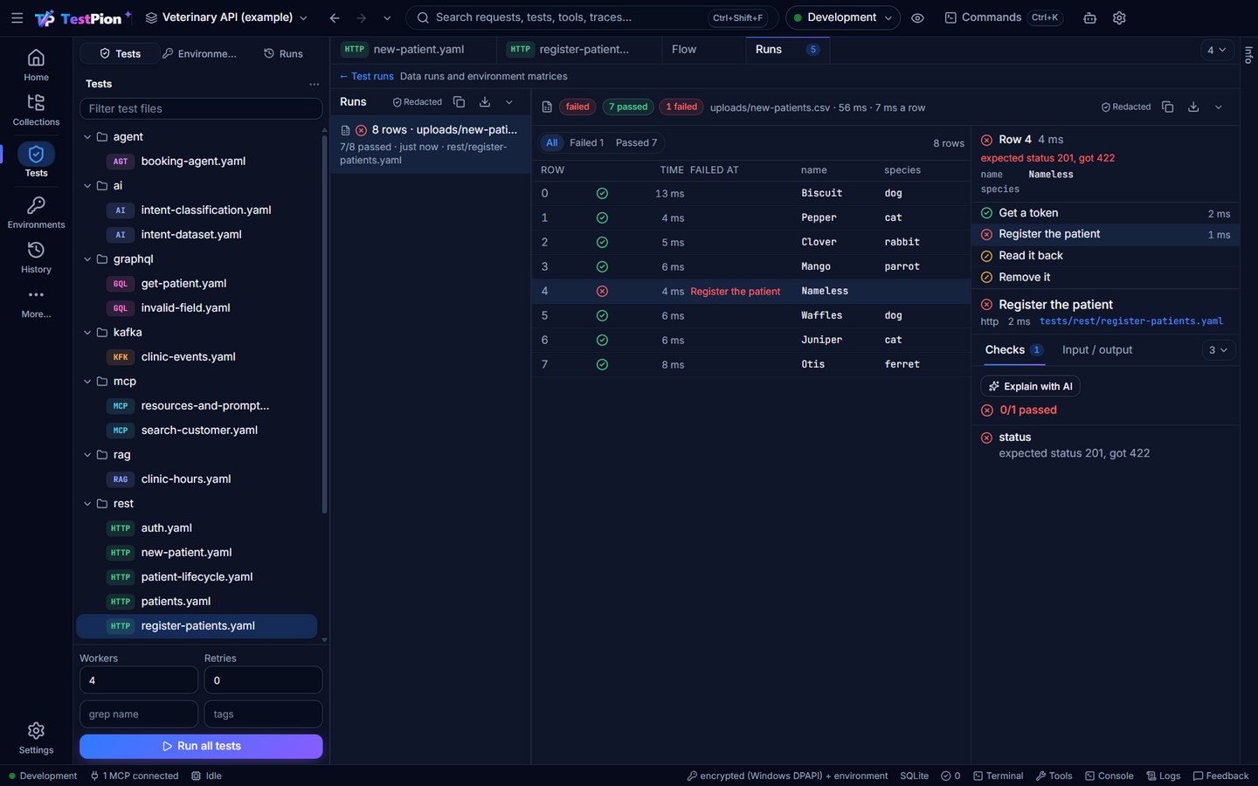Open Settings in sidebar
1258x786 pixels.
tap(36, 738)
